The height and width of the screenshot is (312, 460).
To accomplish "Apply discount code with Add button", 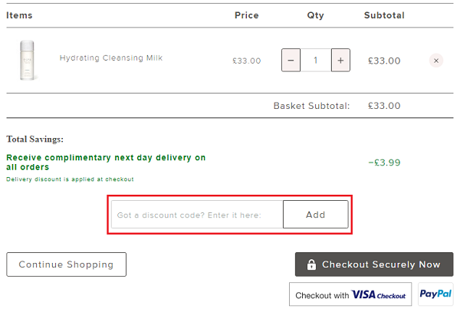I will point(316,215).
